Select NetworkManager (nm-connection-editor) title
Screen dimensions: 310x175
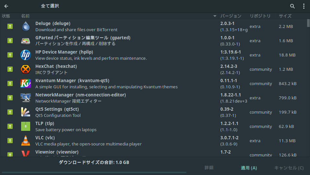(x=81, y=95)
